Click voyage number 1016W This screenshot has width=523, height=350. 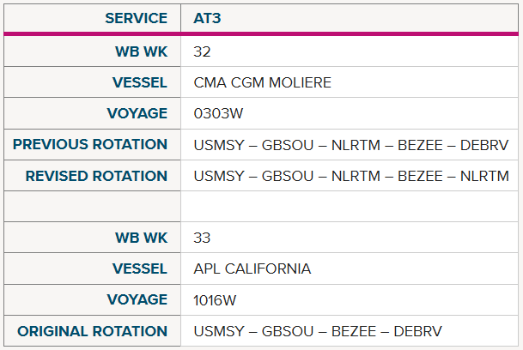(x=215, y=300)
